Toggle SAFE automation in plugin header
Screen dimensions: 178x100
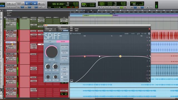click(71, 31)
